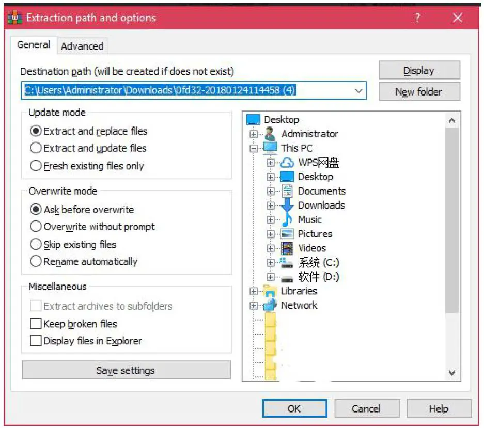Click the Desktop root icon in tree
Screen dimensions: 484x428
click(254, 119)
